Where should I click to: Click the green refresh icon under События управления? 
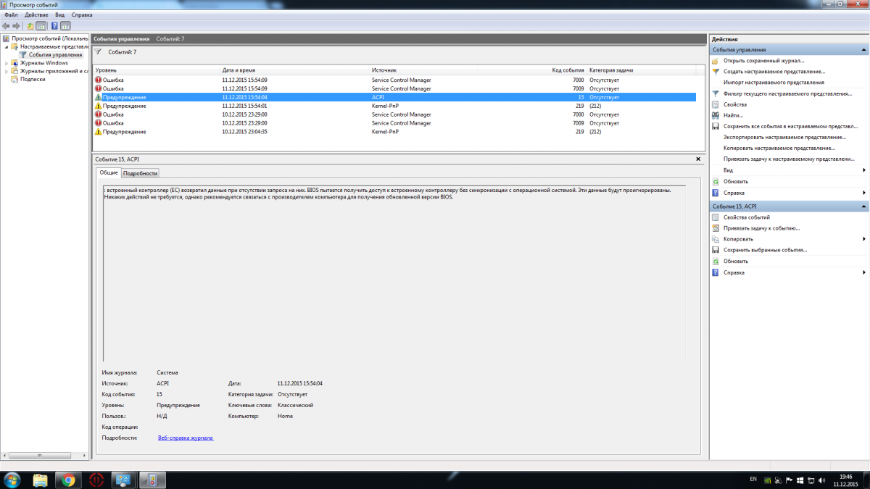716,181
